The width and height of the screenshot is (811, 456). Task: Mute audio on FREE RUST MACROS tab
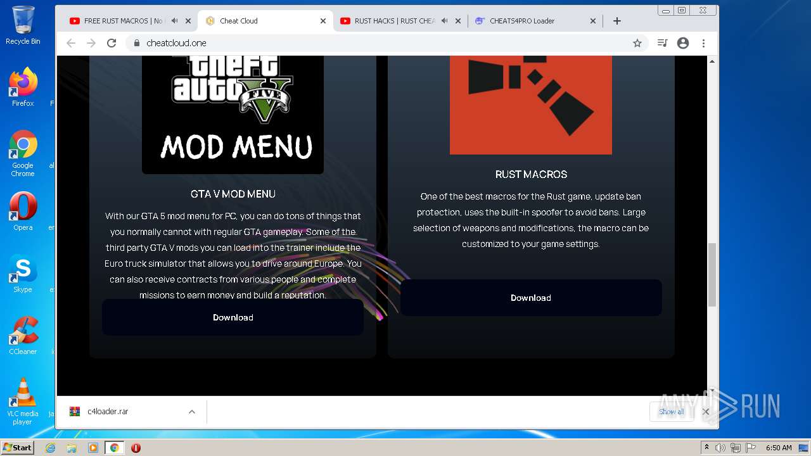tap(175, 21)
